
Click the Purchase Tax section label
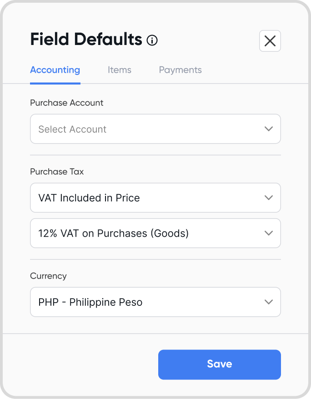click(x=57, y=171)
